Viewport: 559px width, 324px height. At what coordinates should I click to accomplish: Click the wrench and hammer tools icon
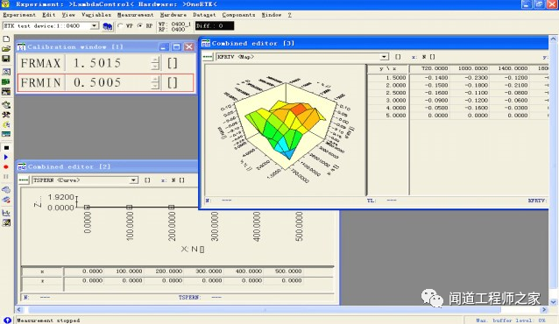tap(6, 115)
